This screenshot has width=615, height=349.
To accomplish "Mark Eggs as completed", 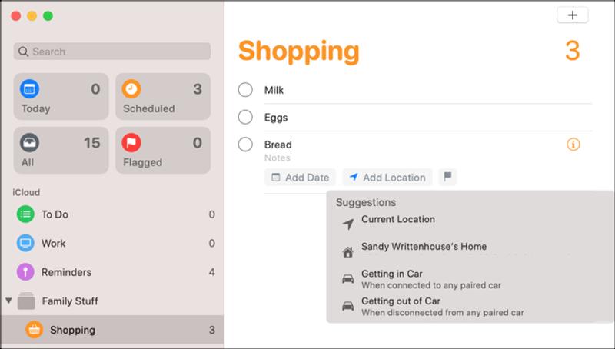I will coord(245,118).
